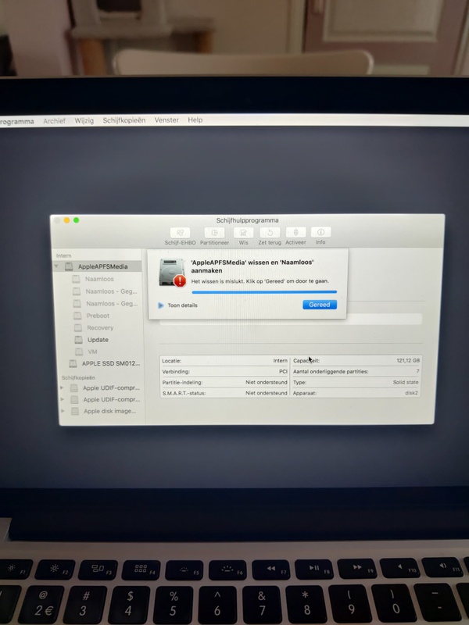Click the Intern sidebar section header
469x625 pixels.
click(64, 255)
